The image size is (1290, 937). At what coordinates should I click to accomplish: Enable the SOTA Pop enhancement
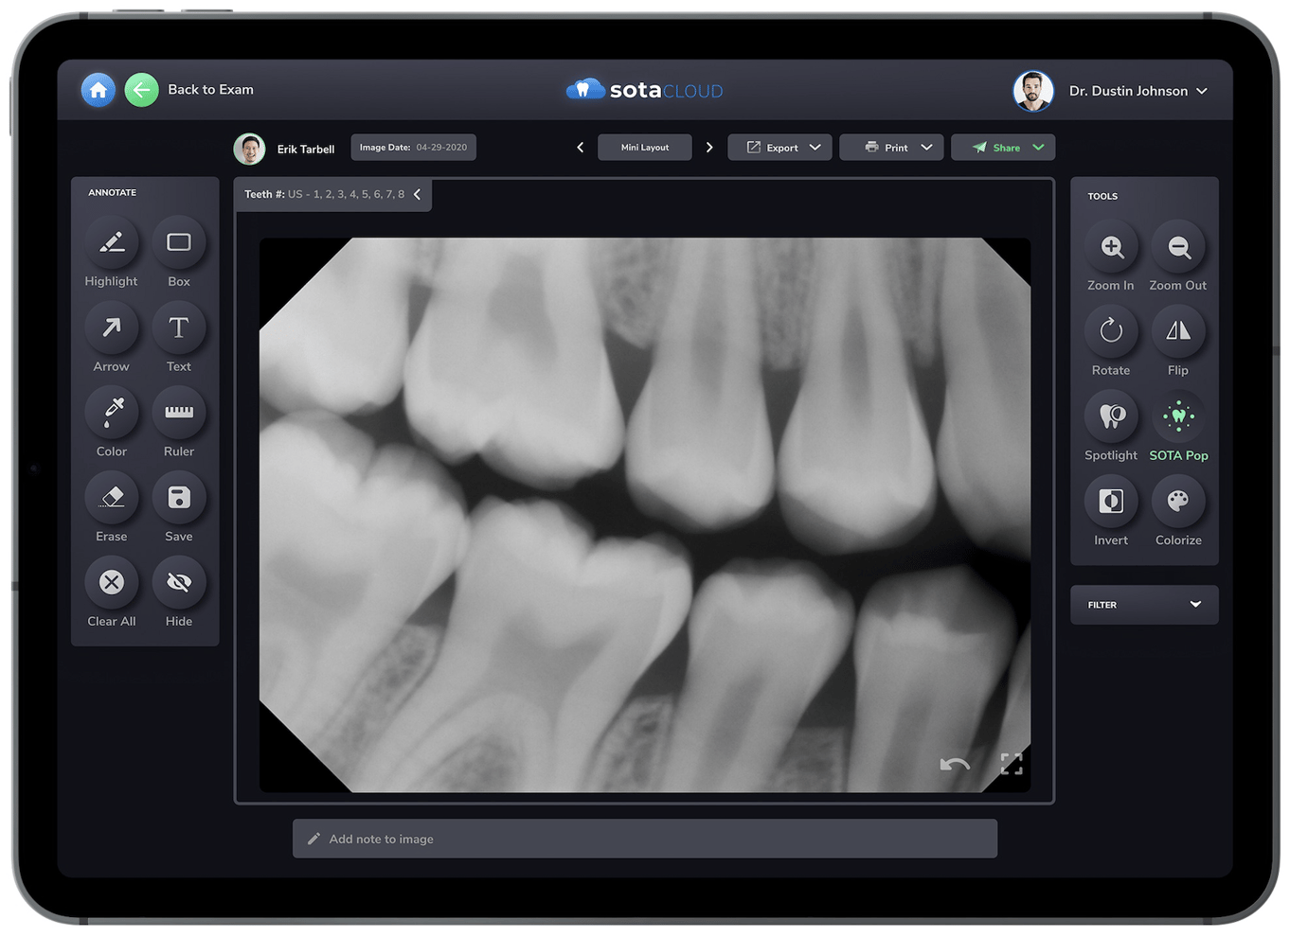click(x=1178, y=416)
